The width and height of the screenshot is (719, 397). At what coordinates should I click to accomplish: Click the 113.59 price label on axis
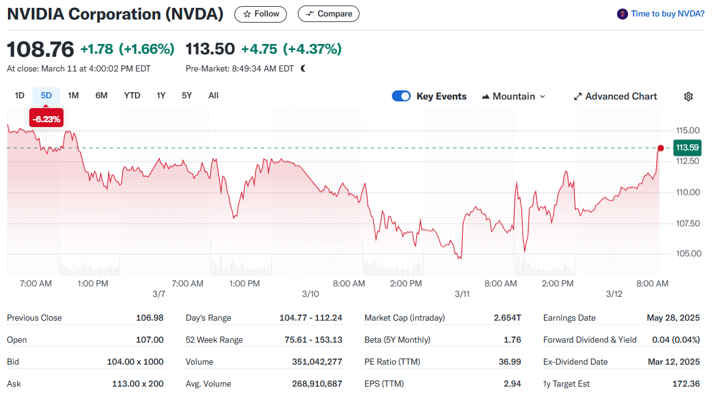(687, 148)
